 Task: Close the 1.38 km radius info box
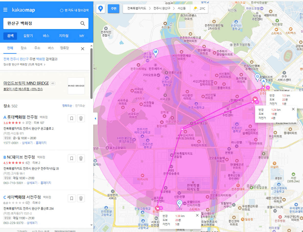197,215
